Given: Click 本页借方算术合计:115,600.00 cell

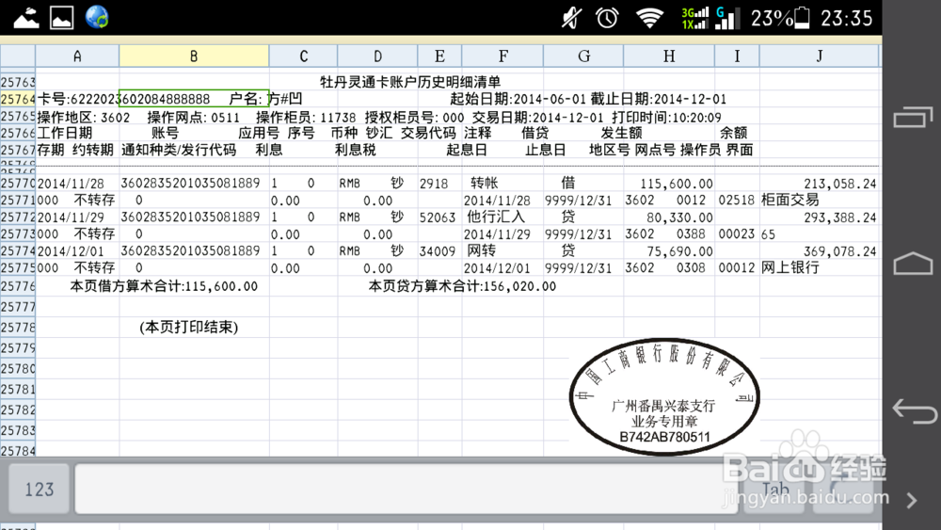Looking at the screenshot, I should [x=164, y=286].
